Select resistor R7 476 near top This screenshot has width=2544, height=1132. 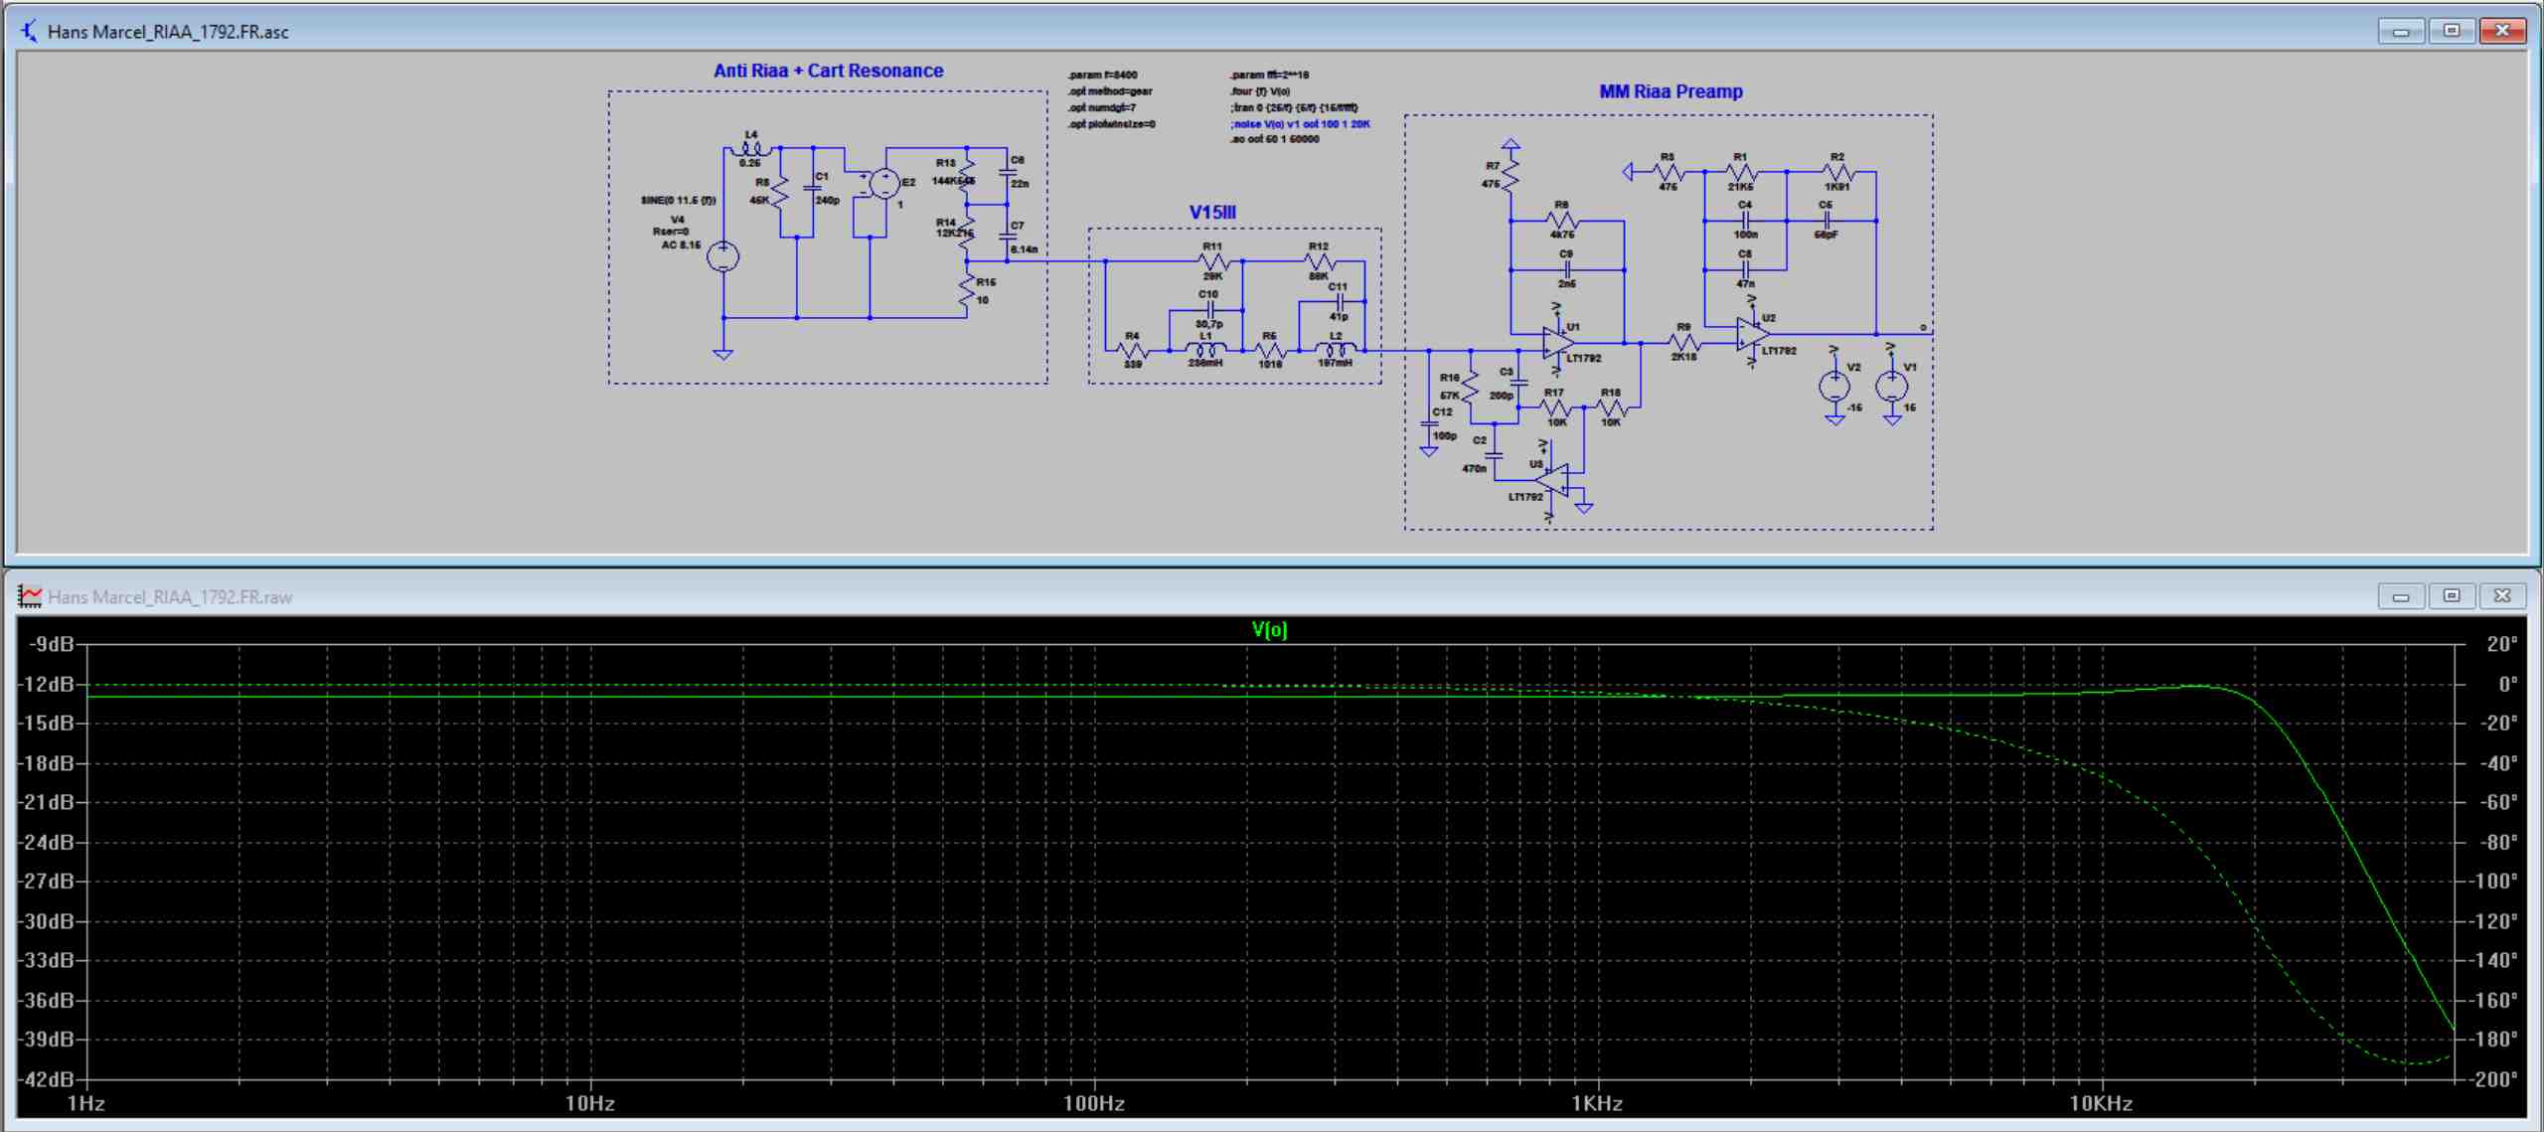[1510, 174]
